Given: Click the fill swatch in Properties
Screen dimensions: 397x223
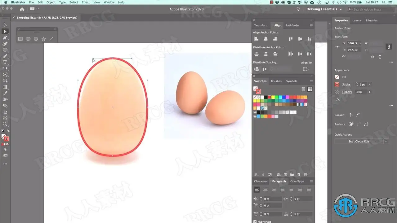Looking at the screenshot, I should pos(337,77).
